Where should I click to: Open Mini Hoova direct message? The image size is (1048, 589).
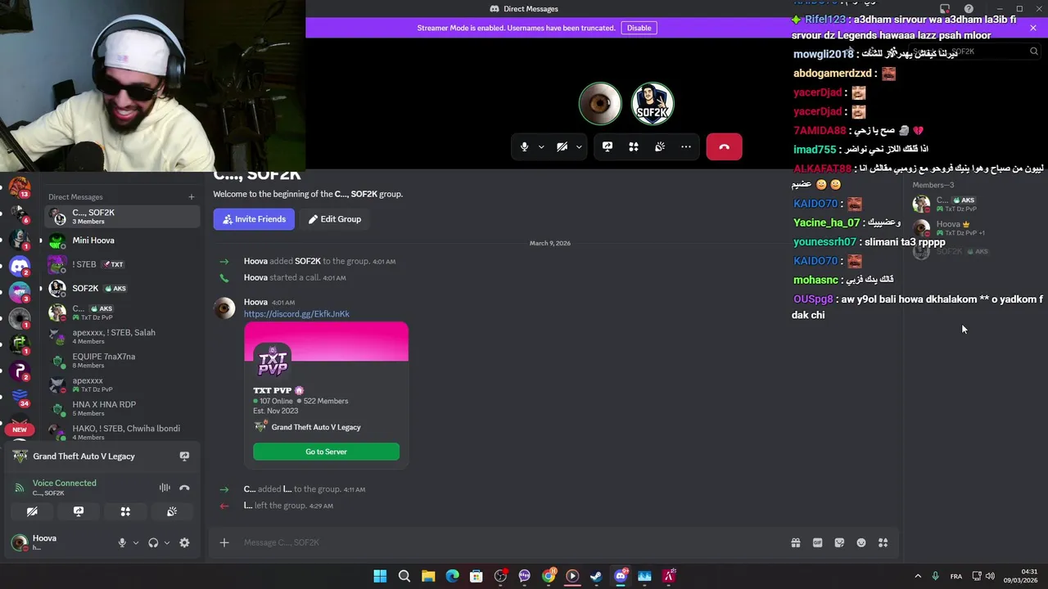tap(121, 241)
